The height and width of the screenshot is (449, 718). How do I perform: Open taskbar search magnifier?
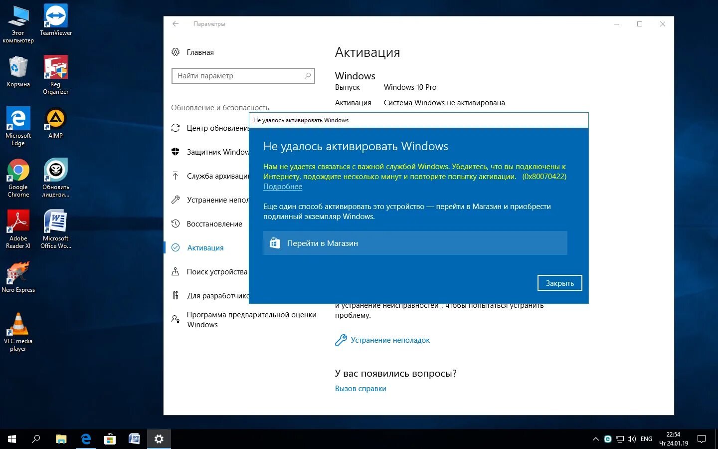(36, 439)
